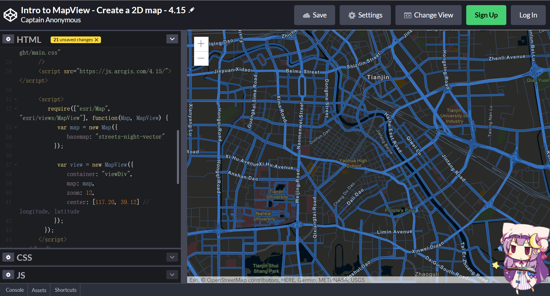Click the Nankai University map label
The width and height of the screenshot is (550, 296).
[x=264, y=216]
